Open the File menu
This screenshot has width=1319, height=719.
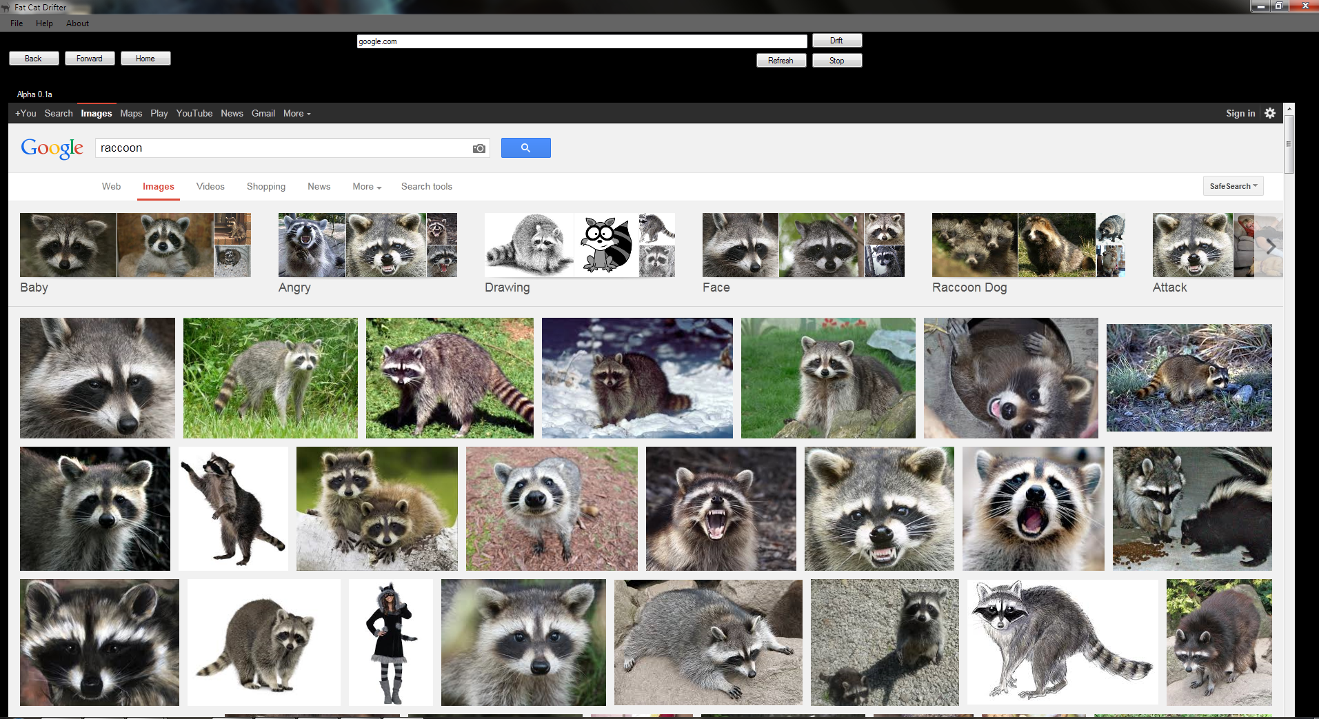point(17,23)
